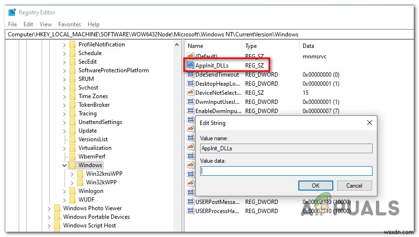
Task: Click the Windows Script Host folder icon
Action: (x=57, y=226)
